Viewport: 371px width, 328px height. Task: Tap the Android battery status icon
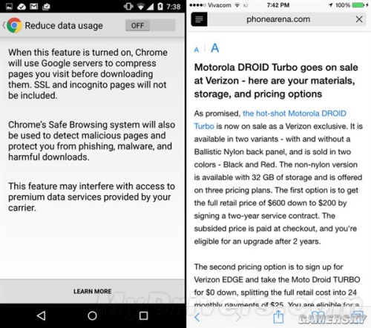tap(160, 7)
